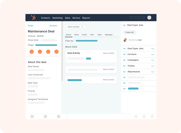This screenshot has width=181, height=133.
Task: Click Add next to Deal Zuper Jobs
Action: 153,49
